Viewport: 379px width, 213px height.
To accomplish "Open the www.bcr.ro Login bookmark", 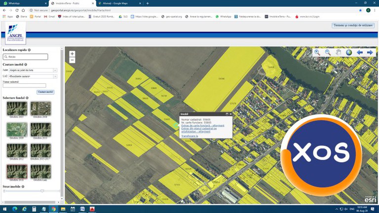I will [x=307, y=17].
